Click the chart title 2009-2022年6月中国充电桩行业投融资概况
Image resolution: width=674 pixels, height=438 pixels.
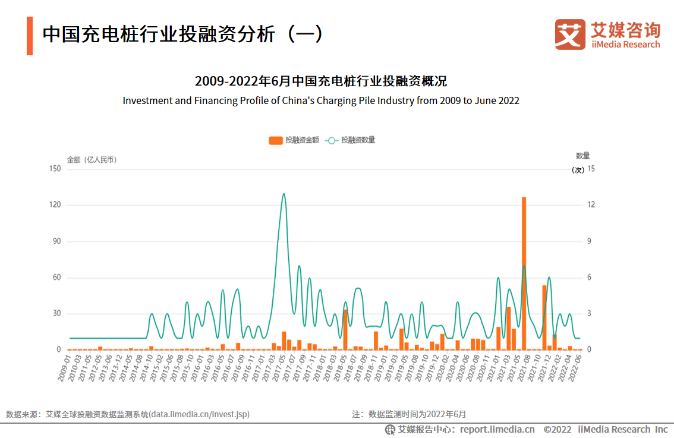coord(321,81)
